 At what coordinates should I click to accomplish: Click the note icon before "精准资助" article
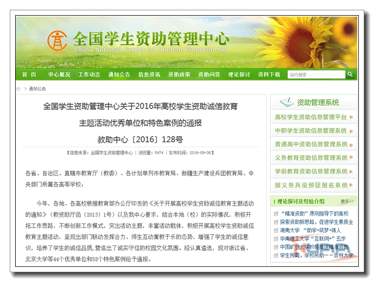(x=277, y=214)
